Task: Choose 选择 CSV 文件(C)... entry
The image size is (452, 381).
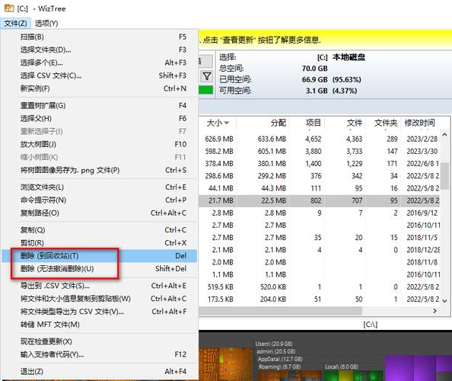Action: (x=100, y=75)
